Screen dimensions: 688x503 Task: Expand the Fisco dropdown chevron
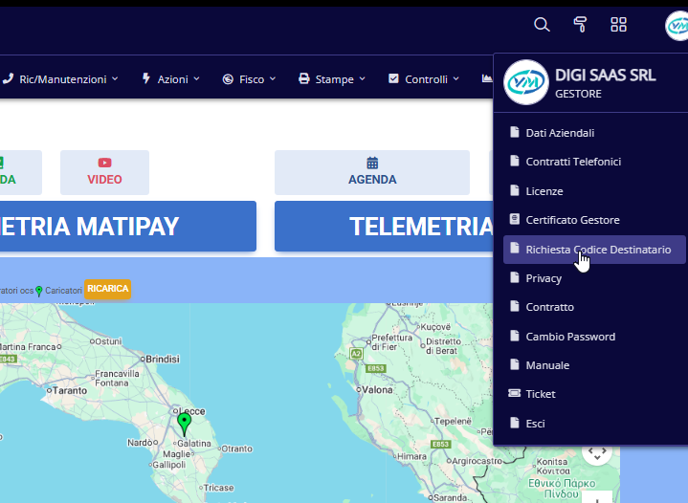(x=273, y=79)
